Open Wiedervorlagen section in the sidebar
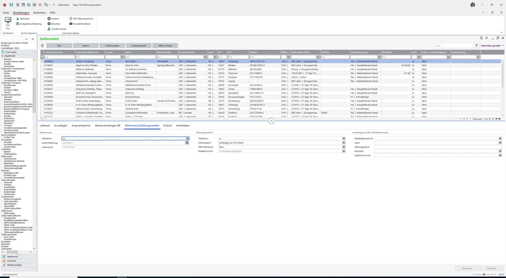Viewport: 506px width, 278px height. click(x=18, y=265)
